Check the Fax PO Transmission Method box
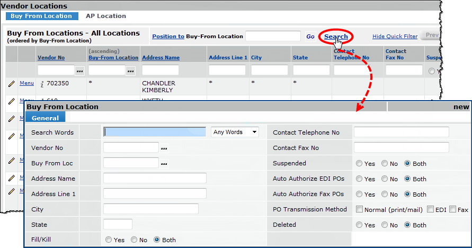 452,209
